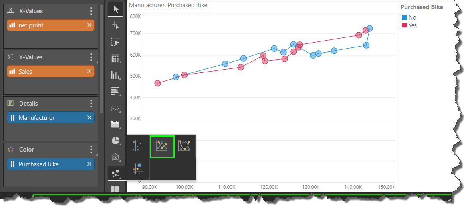Select the bubble plot option
This screenshot has height=211, width=470.
tap(138, 168)
